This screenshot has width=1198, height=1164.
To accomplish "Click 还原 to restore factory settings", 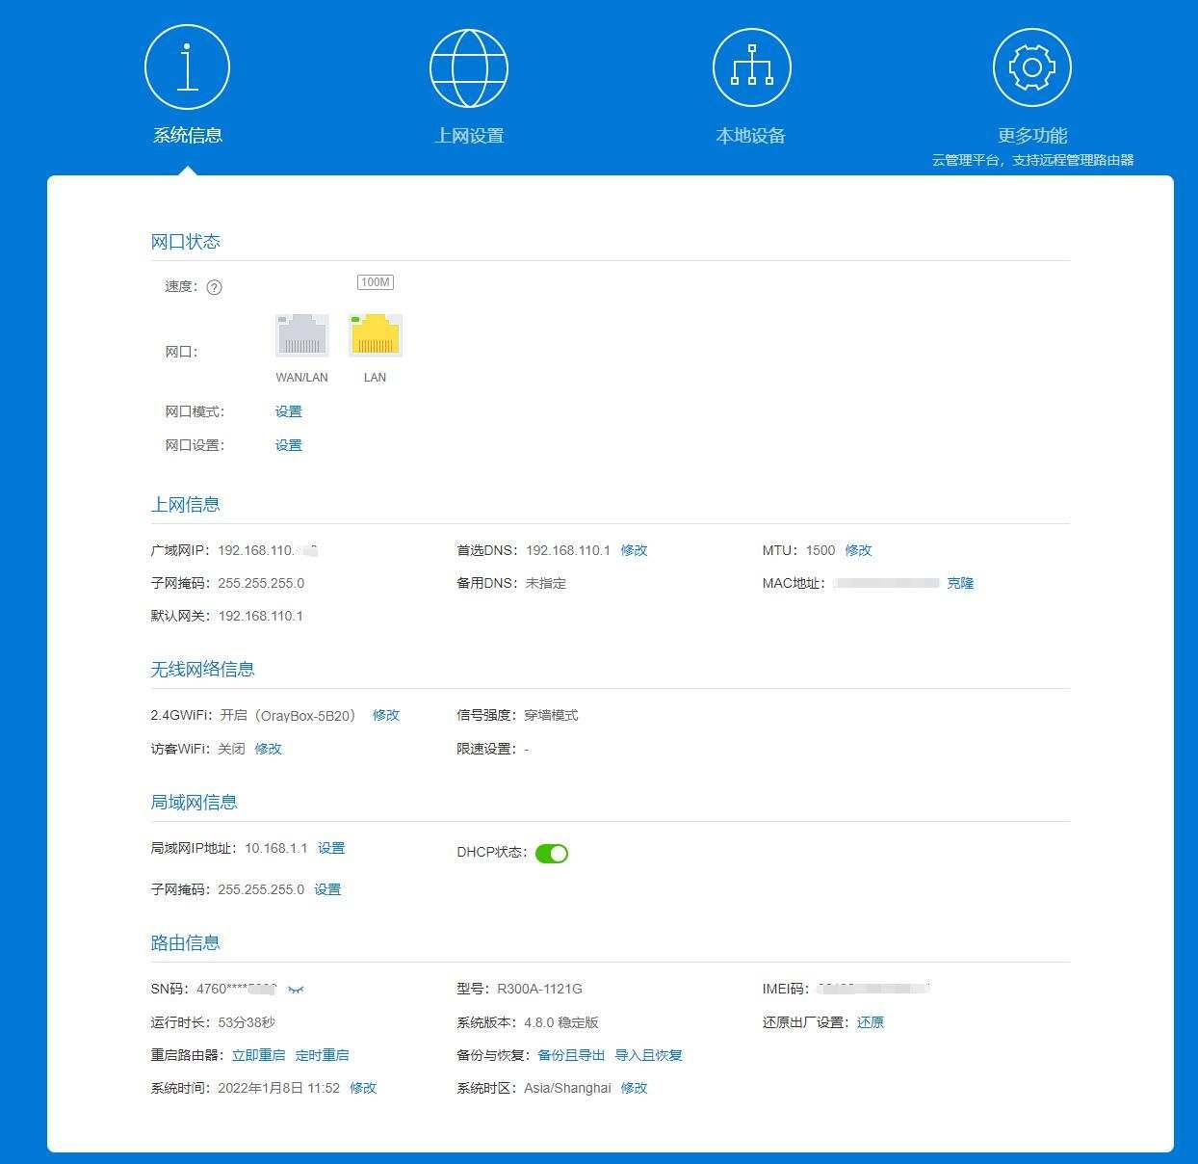I will click(871, 1022).
